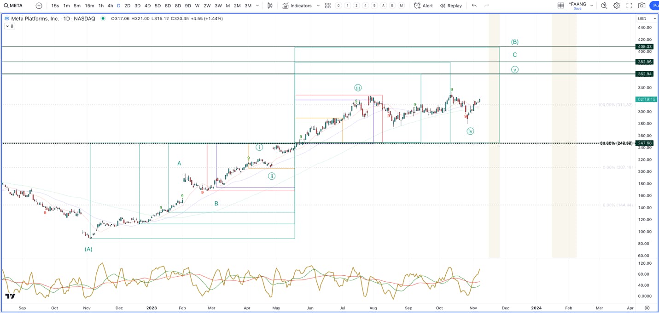Image resolution: width=659 pixels, height=313 pixels.
Task: Expand more time intervals dropdown
Action: pyautogui.click(x=257, y=6)
